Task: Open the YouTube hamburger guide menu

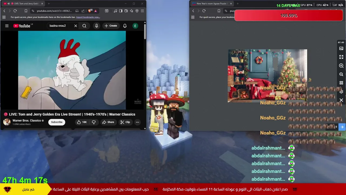Action: click(7, 26)
